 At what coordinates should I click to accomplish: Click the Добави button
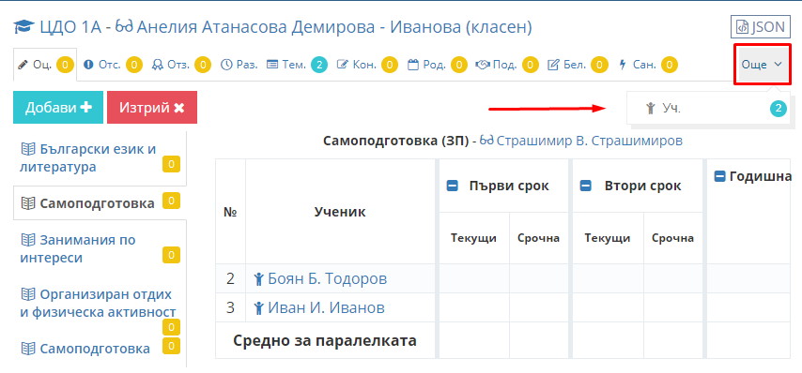coord(58,107)
